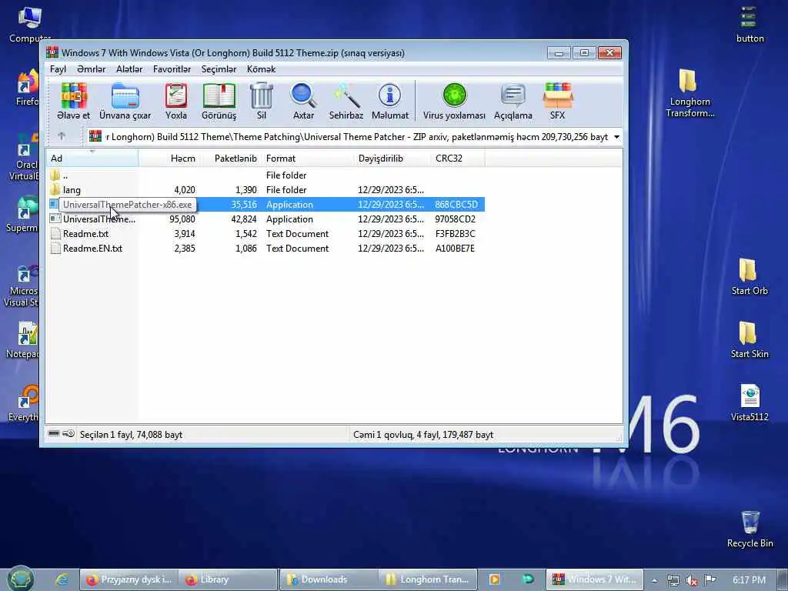Open the button desktop icon
This screenshot has width=788, height=591.
pyautogui.click(x=750, y=25)
